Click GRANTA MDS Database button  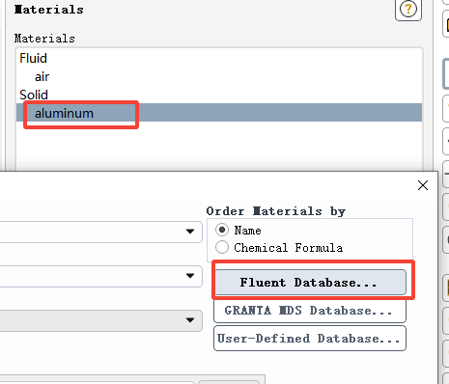pyautogui.click(x=310, y=311)
